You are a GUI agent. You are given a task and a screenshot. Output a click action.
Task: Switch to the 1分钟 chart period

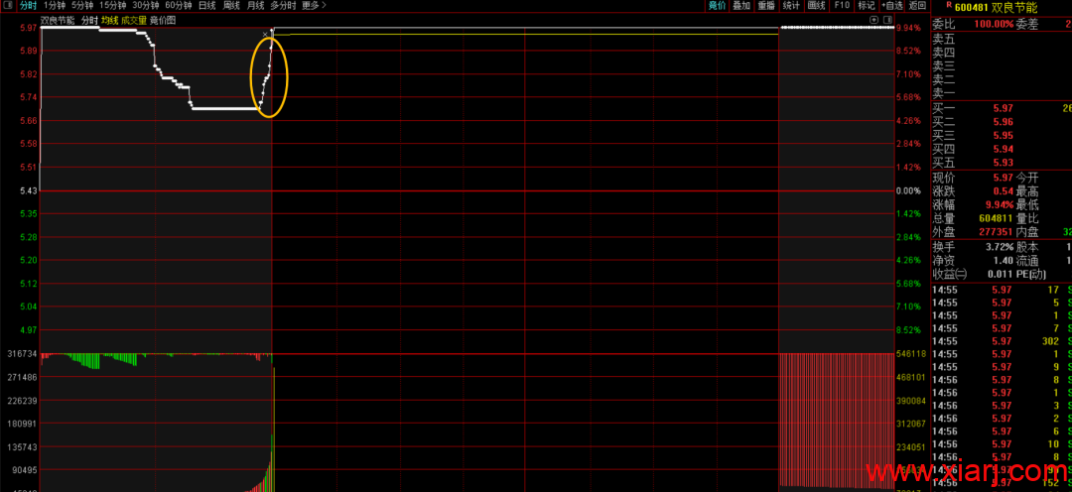click(x=54, y=6)
